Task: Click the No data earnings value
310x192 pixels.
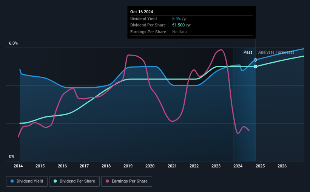Action: click(179, 32)
